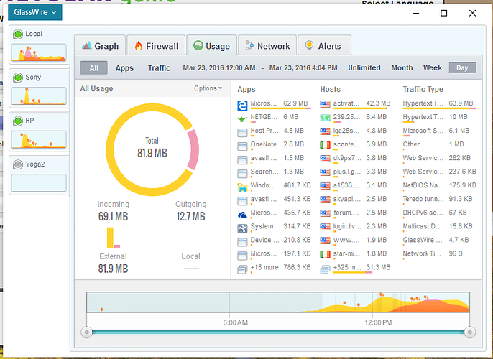The height and width of the screenshot is (359, 493).
Task: Click the green status circle next to Sony
Action: pos(18,76)
